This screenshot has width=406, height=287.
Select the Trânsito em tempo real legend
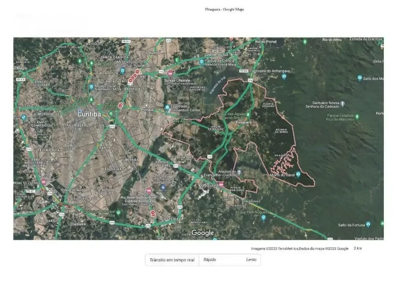coord(172,260)
